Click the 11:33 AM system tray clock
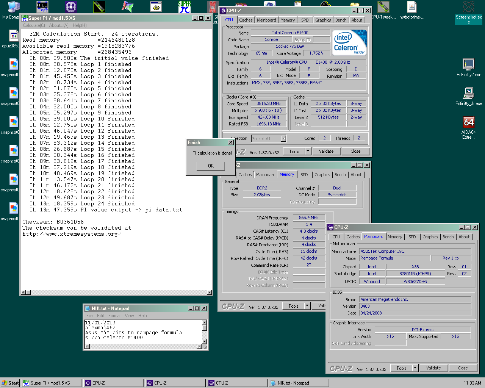Screen dimensions: 485x388 (472, 383)
